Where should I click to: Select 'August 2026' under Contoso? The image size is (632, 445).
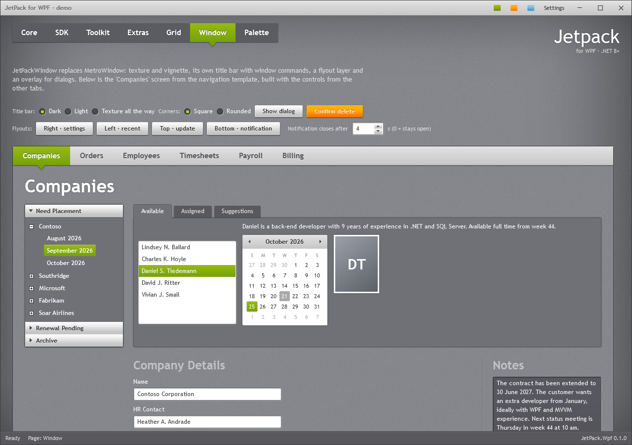click(64, 238)
